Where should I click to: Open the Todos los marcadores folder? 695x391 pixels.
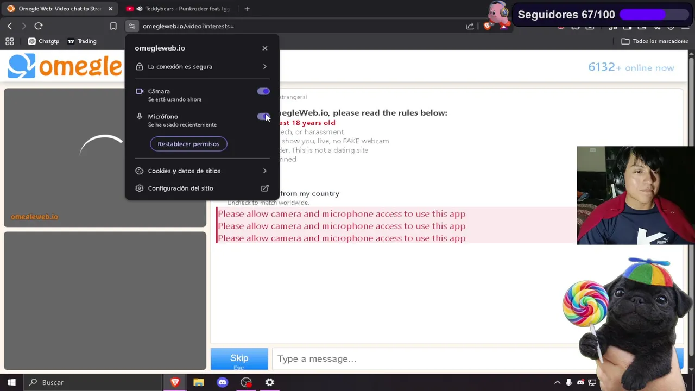pyautogui.click(x=654, y=41)
